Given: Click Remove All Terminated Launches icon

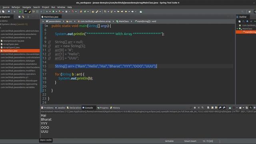Looking at the screenshot, I should [203, 108].
